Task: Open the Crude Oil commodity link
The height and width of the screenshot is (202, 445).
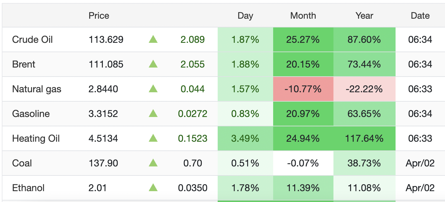Action: pyautogui.click(x=33, y=39)
